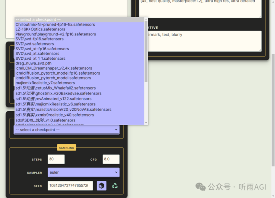The width and height of the screenshot is (275, 198).
Task: Select the ghostmix_v20Bakedvae.safetensors entry
Action: [x=58, y=93]
